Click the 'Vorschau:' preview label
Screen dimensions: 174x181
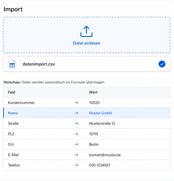point(12,82)
